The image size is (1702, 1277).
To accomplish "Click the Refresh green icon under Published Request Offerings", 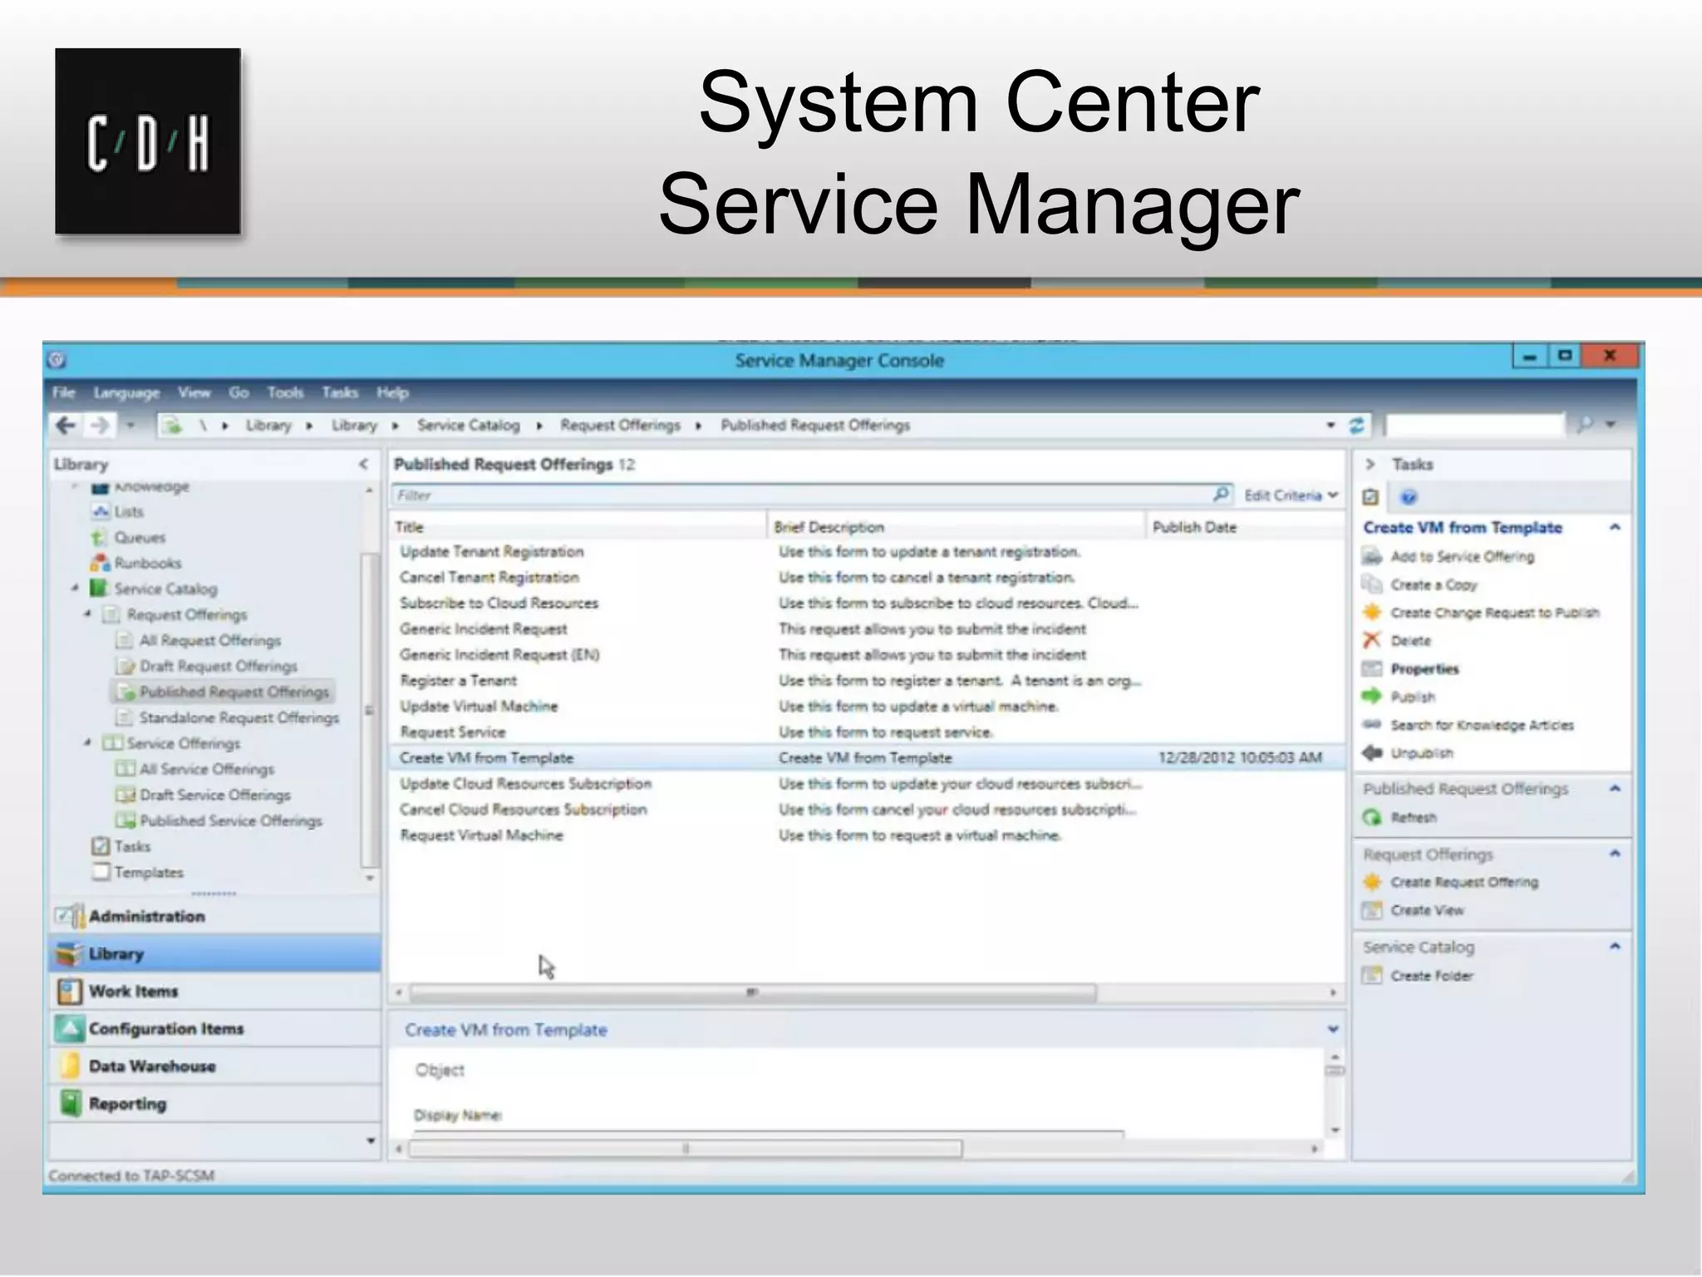I will coord(1371,817).
